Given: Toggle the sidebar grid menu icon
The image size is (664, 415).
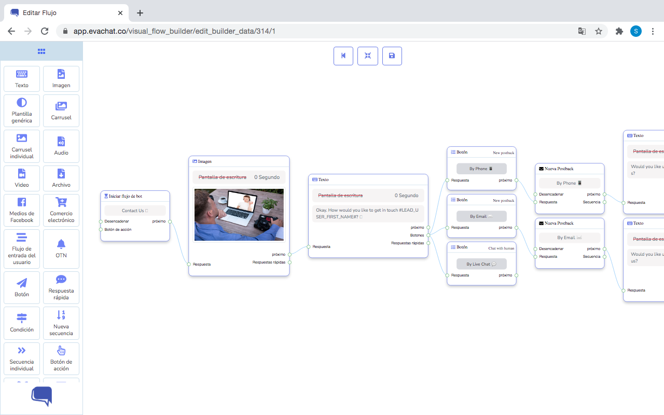Looking at the screenshot, I should point(41,51).
